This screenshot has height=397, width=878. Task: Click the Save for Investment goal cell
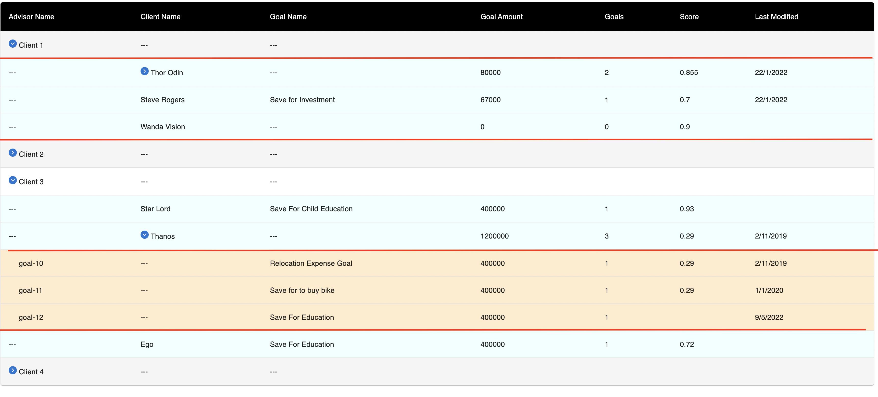tap(302, 100)
